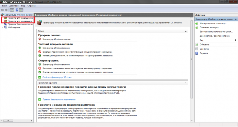Click red shield icon under Профиль домена

(x=40, y=39)
